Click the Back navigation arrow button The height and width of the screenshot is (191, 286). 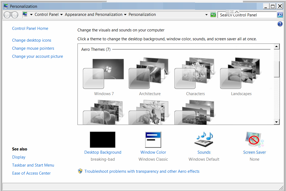[x=7, y=15]
